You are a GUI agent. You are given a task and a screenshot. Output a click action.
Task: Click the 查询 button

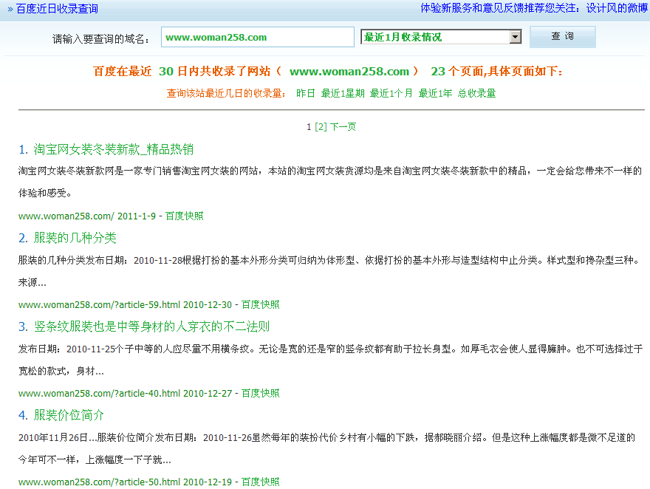(562, 37)
